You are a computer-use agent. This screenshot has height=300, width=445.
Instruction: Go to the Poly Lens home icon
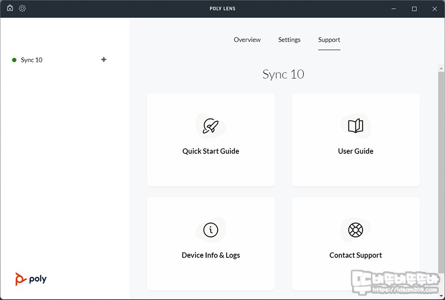pos(10,8)
